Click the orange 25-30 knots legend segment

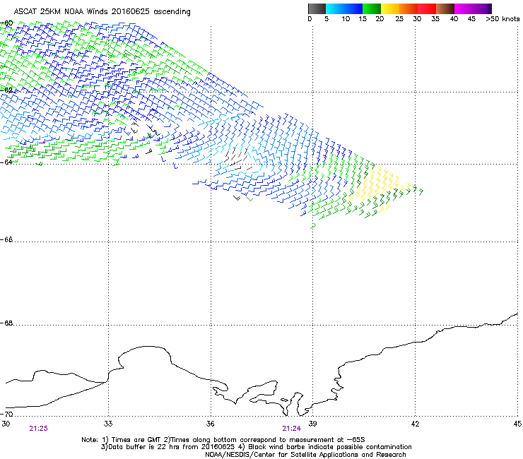[x=409, y=8]
